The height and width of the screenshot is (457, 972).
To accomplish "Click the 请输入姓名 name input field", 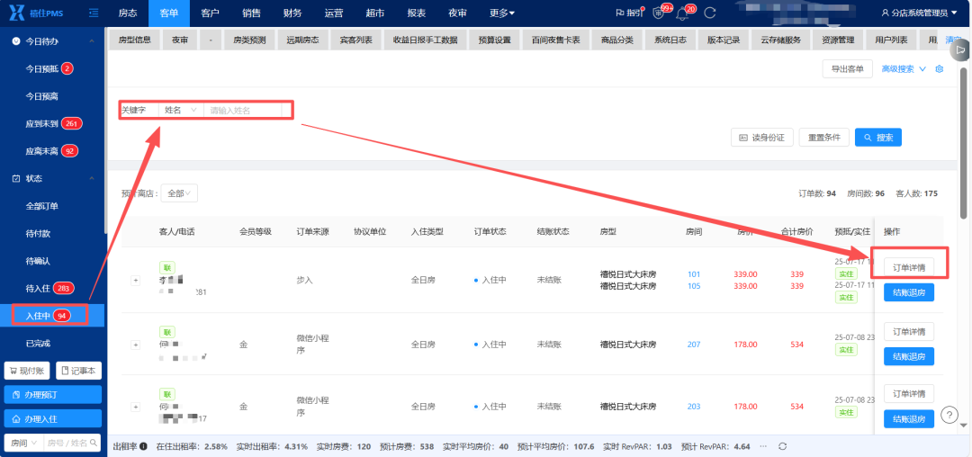I will pos(243,111).
